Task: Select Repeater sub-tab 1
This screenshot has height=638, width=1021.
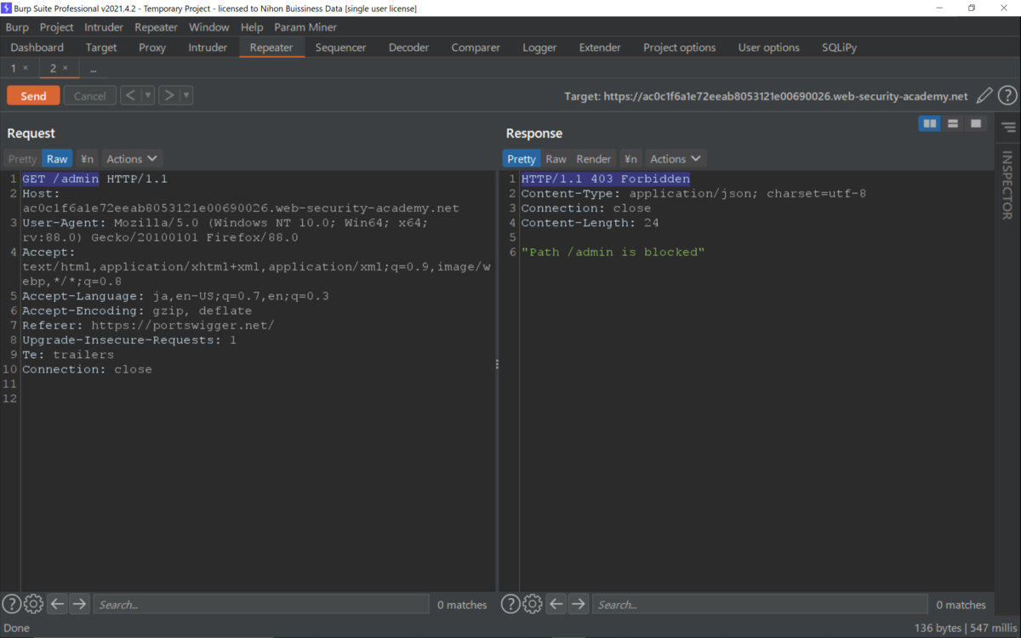Action: tap(14, 68)
